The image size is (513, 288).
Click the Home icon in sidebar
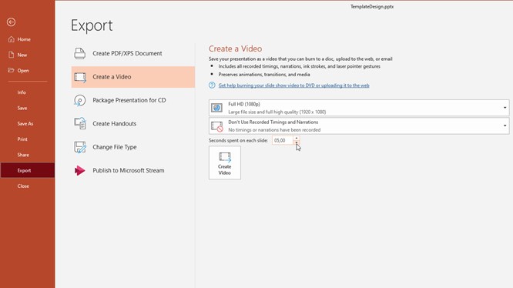tap(12, 39)
